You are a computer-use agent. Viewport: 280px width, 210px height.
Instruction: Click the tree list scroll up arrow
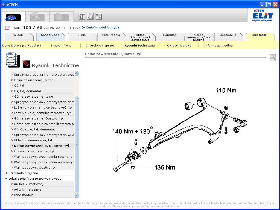coord(77,74)
